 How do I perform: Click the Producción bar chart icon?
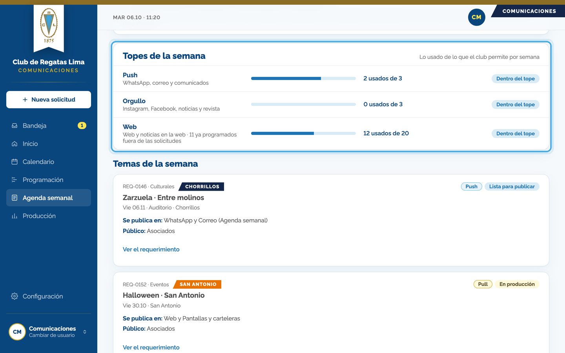[x=15, y=216]
